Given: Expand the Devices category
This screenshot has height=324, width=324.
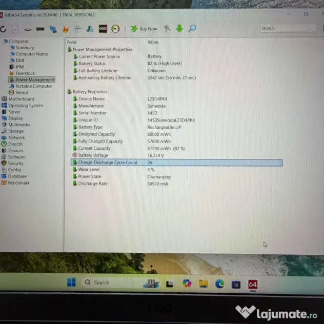Looking at the screenshot, I should point(12,150).
